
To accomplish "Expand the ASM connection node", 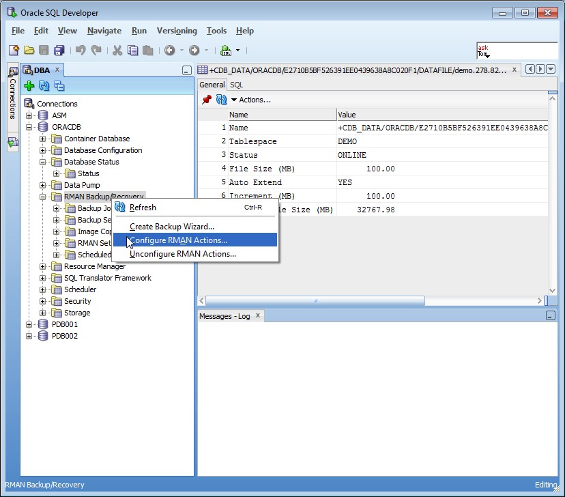I will point(29,115).
